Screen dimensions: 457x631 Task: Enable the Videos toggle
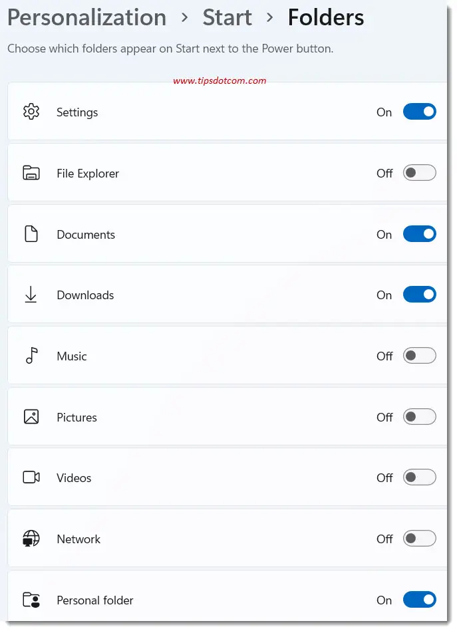click(420, 477)
